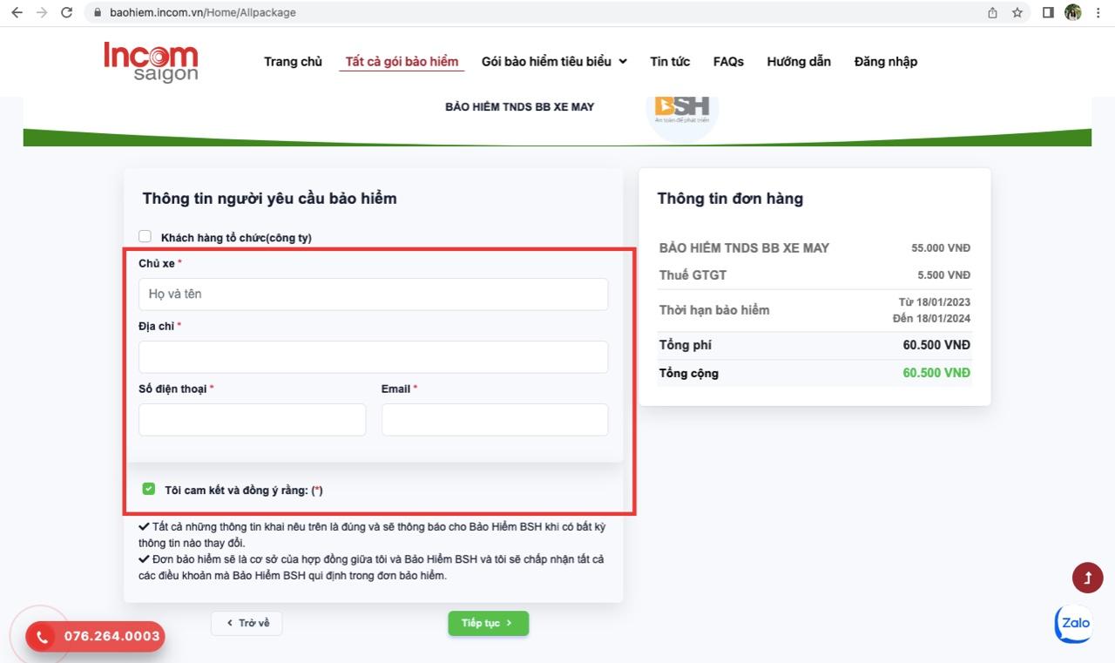Click the browser back arrow
Viewport: 1115px width, 663px height.
point(17,12)
